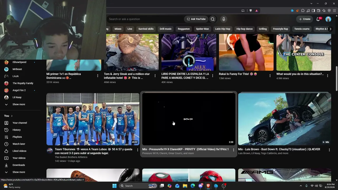
Task: Open the browser hamburger main menu
Action: [335, 11]
